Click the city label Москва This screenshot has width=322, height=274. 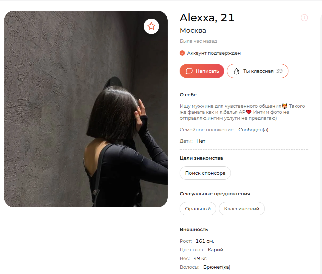click(x=193, y=30)
